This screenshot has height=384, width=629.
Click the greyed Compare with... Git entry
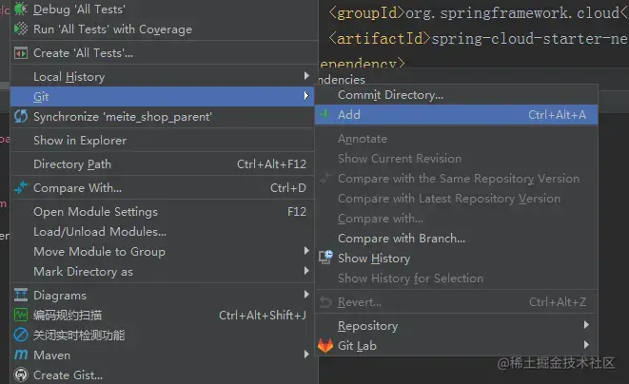tap(457, 219)
